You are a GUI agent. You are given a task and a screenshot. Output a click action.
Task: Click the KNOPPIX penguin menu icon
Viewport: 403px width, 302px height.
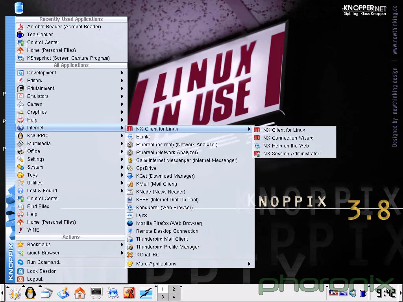pyautogui.click(x=20, y=136)
